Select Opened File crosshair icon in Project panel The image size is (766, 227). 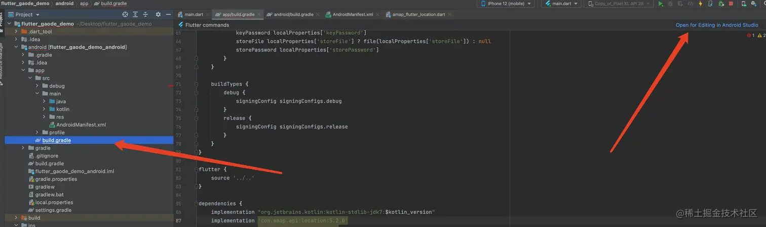(x=125, y=15)
